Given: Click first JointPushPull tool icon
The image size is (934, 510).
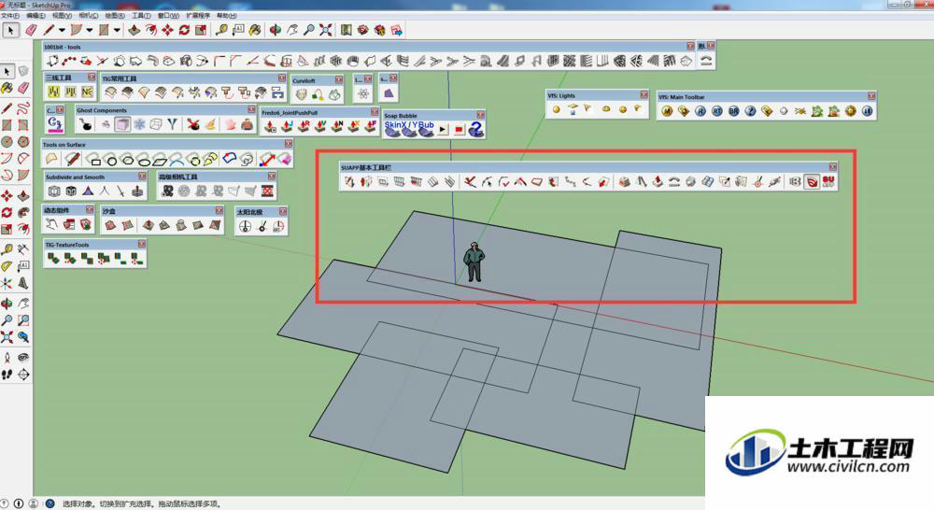Looking at the screenshot, I should point(271,126).
